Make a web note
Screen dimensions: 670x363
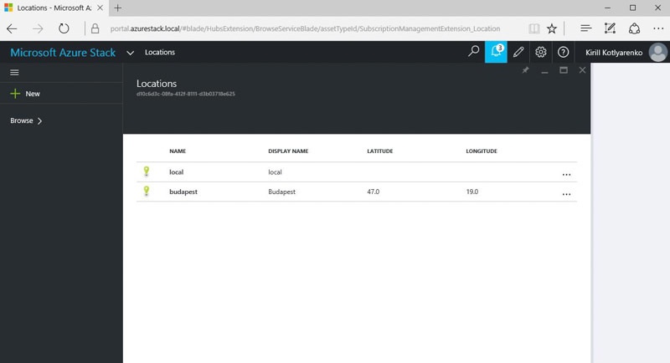[x=610, y=28]
